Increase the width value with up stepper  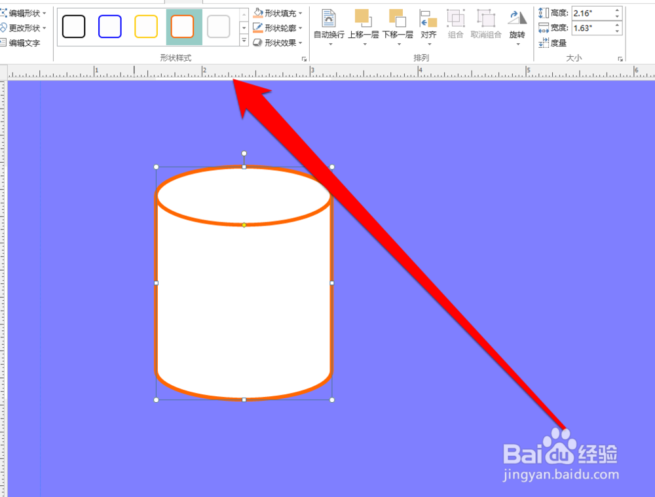click(617, 25)
